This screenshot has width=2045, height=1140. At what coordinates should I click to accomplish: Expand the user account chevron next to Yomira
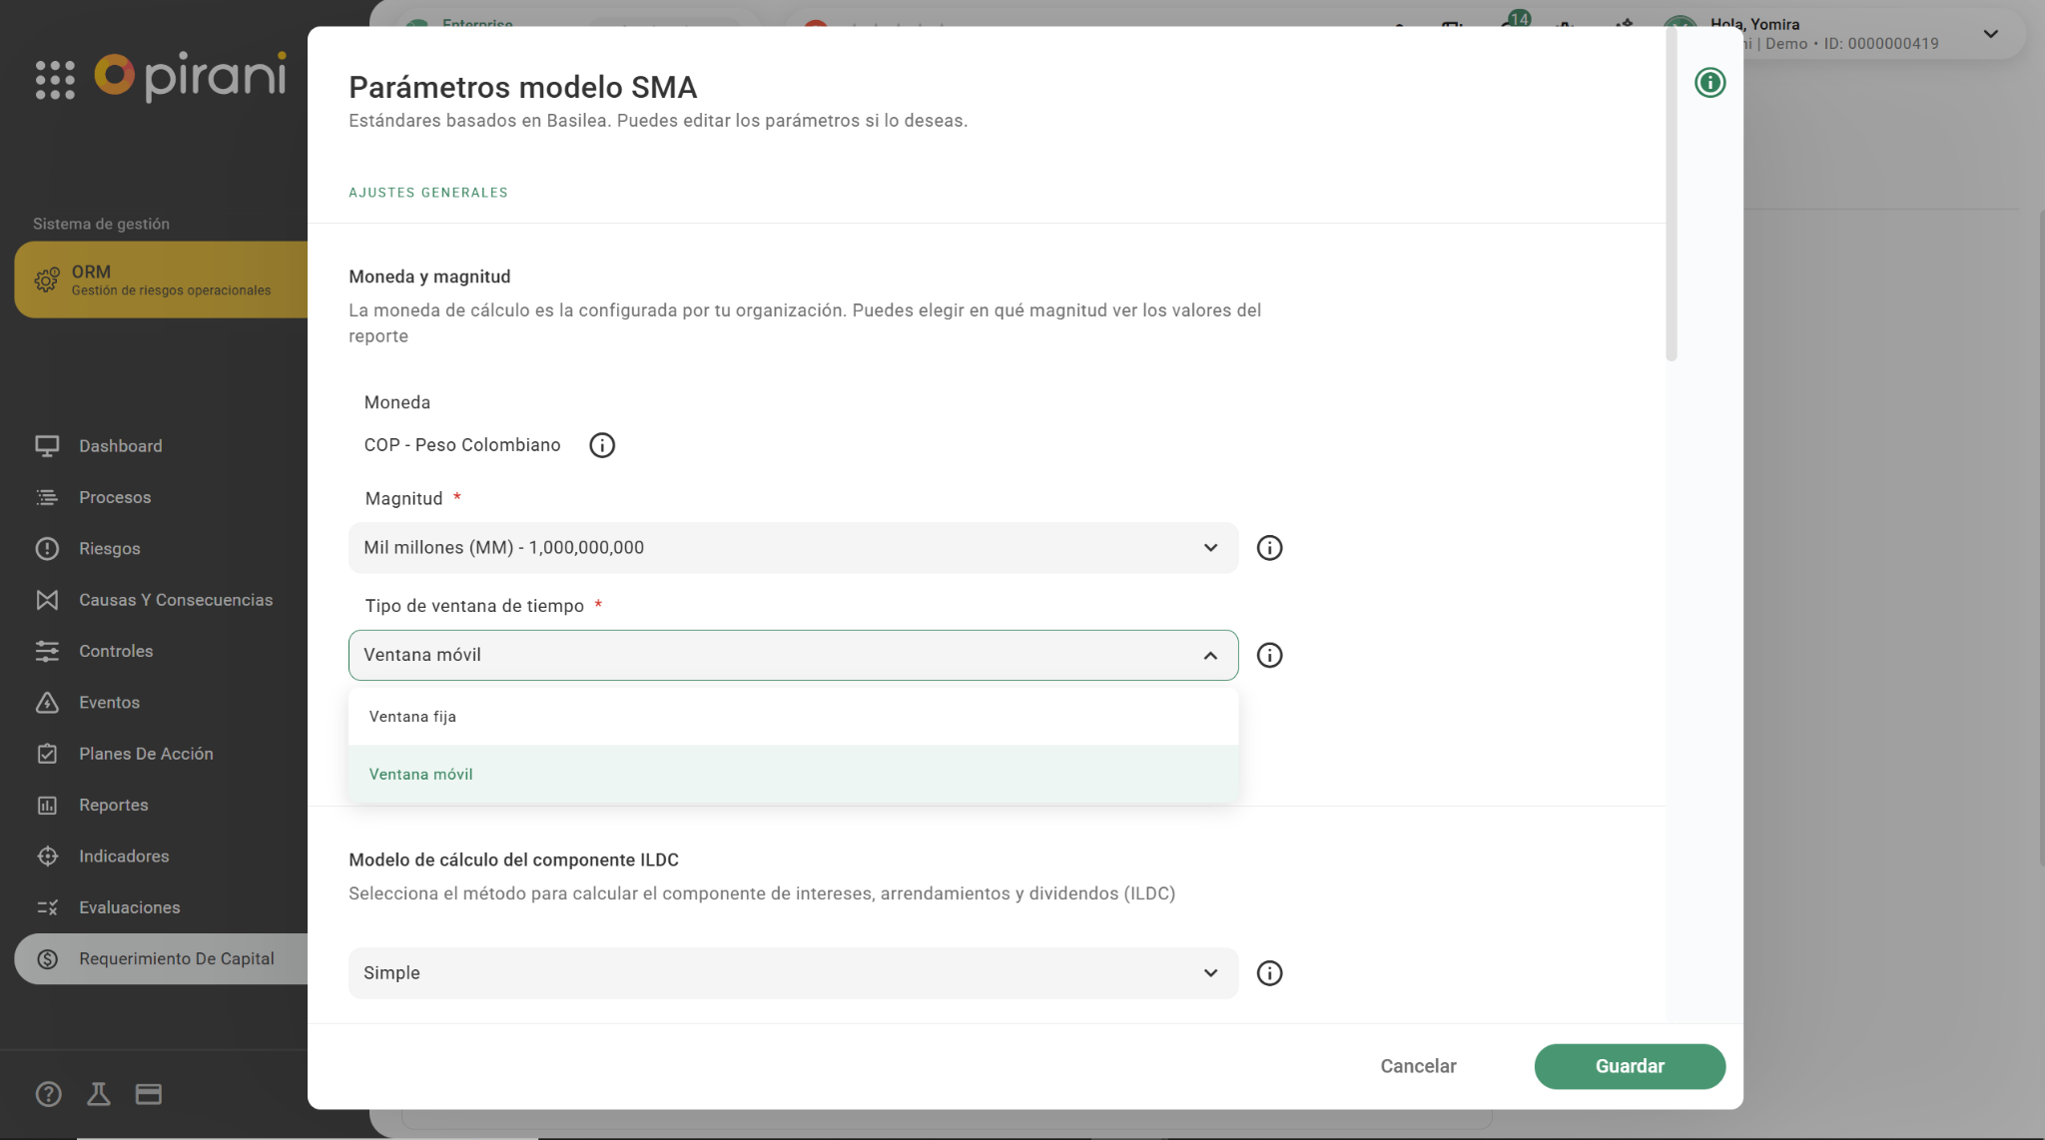click(x=1990, y=34)
